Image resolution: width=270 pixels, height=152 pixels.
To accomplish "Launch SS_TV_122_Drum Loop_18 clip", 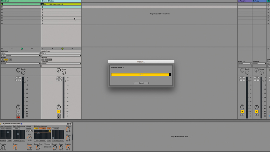I will (x=42, y=4).
